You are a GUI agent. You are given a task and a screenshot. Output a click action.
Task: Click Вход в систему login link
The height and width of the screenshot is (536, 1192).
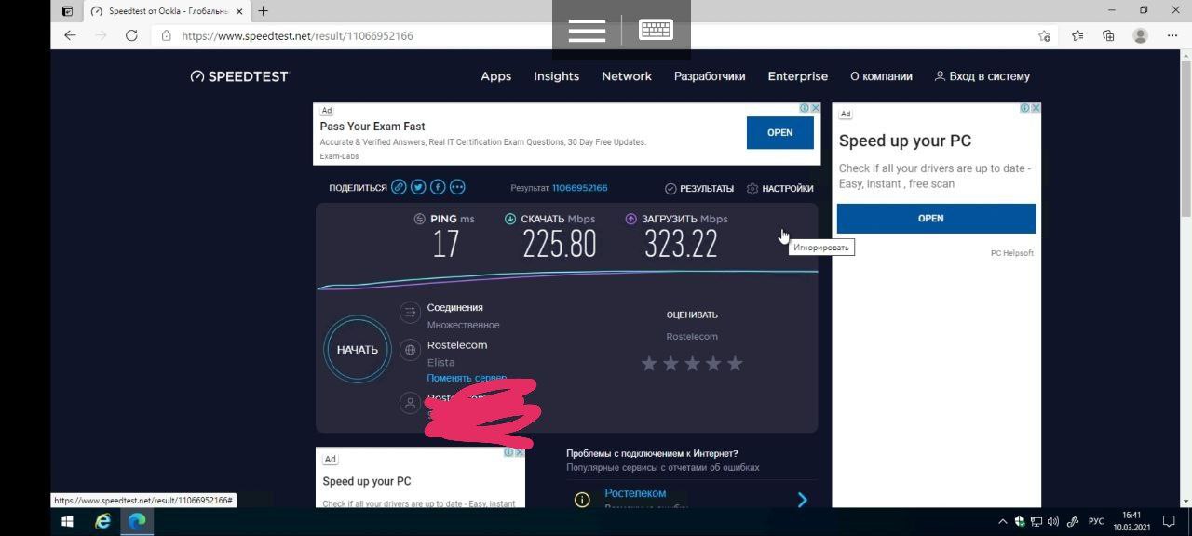pos(982,76)
